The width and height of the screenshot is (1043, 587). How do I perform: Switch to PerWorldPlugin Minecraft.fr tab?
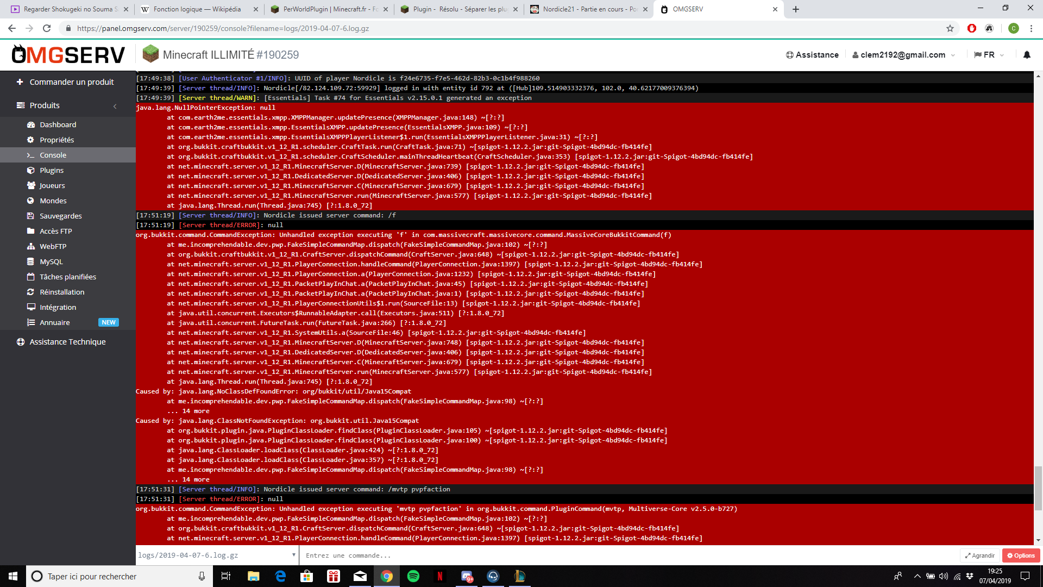pos(330,9)
